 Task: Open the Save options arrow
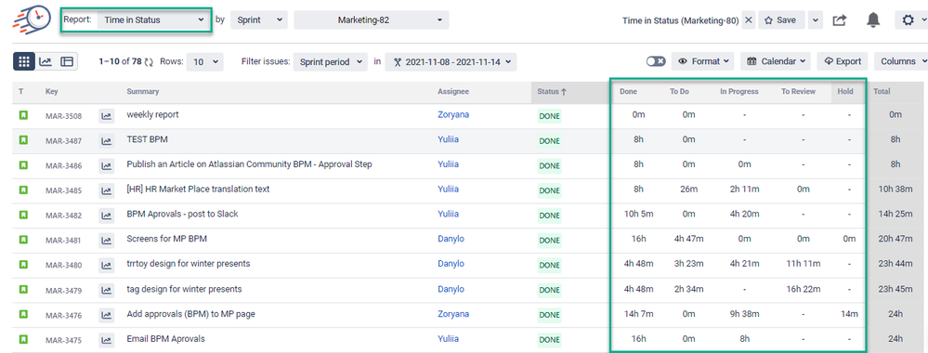click(x=816, y=20)
